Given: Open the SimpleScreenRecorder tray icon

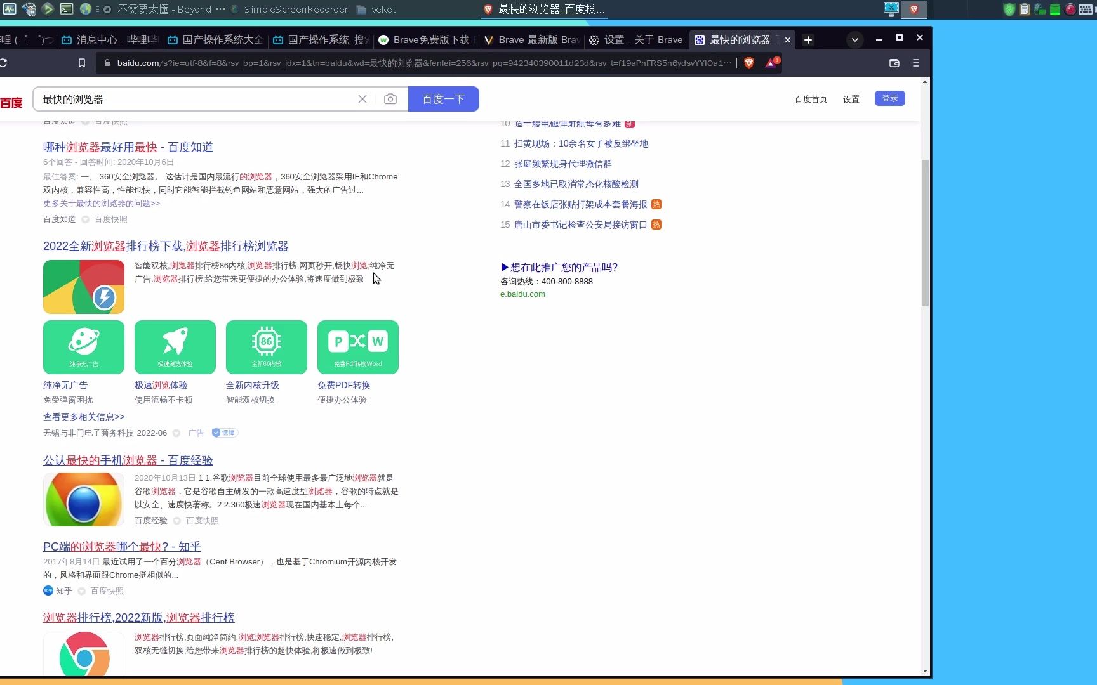Looking at the screenshot, I should [234, 10].
